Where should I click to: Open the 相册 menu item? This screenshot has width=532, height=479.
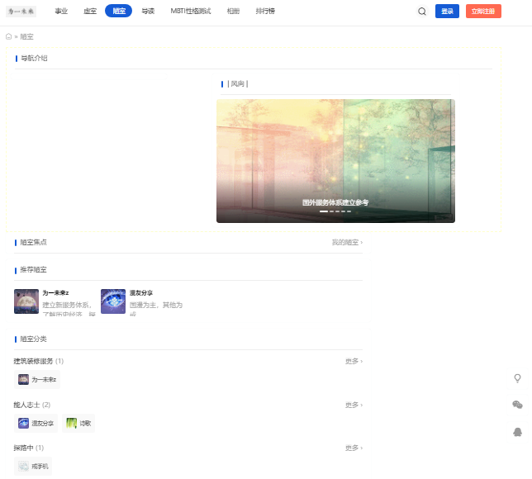tap(234, 12)
